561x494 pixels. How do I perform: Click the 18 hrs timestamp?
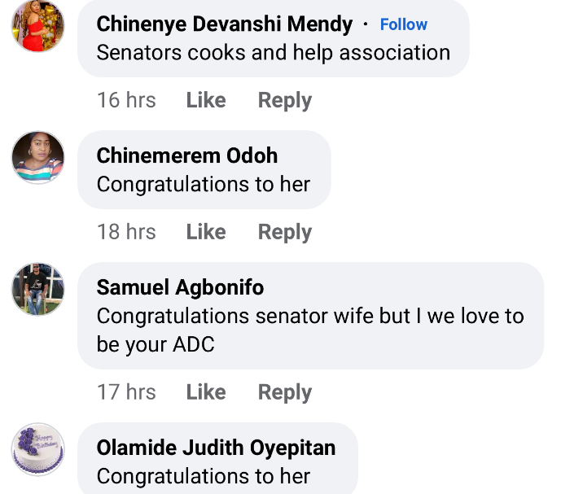(x=126, y=232)
